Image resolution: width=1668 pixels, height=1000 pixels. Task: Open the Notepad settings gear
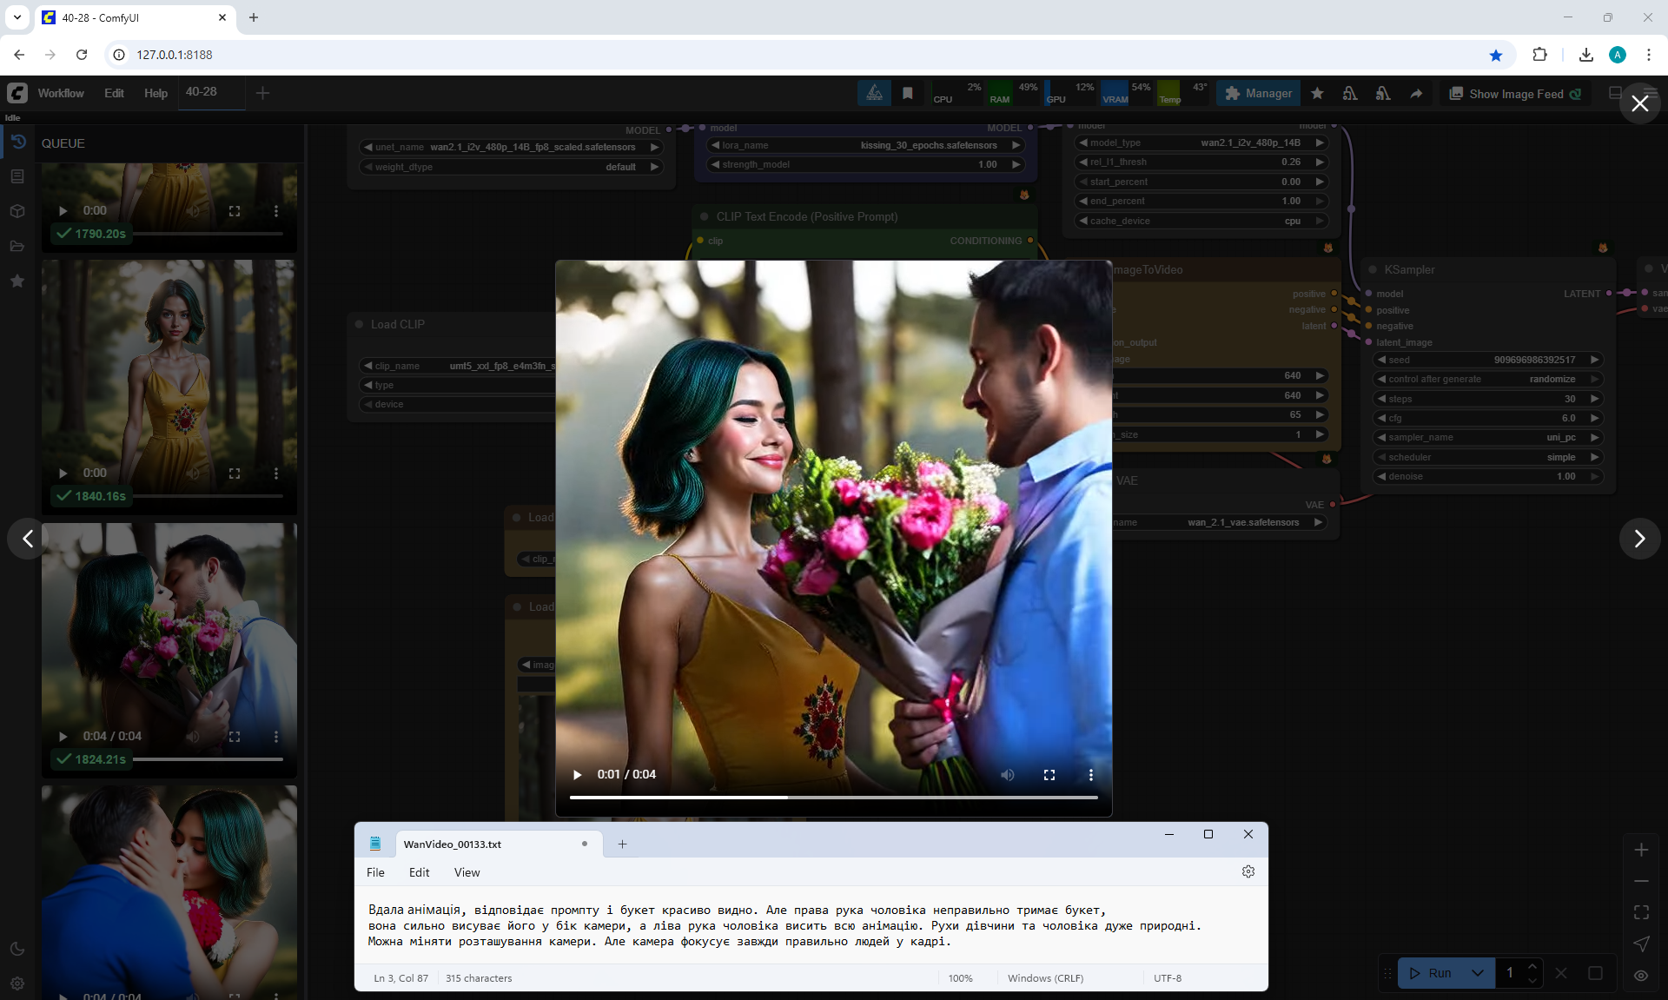[x=1248, y=871]
